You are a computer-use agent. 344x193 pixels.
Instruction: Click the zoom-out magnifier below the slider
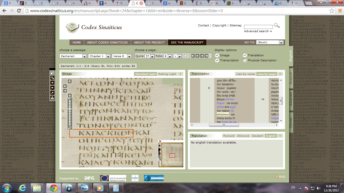click(x=70, y=128)
